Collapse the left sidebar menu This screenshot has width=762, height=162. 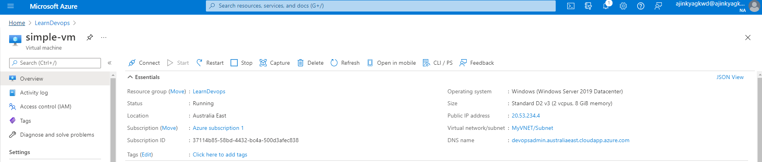110,63
